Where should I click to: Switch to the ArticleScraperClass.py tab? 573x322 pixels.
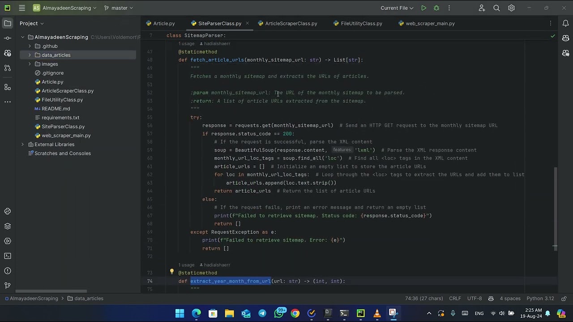tap(287, 23)
